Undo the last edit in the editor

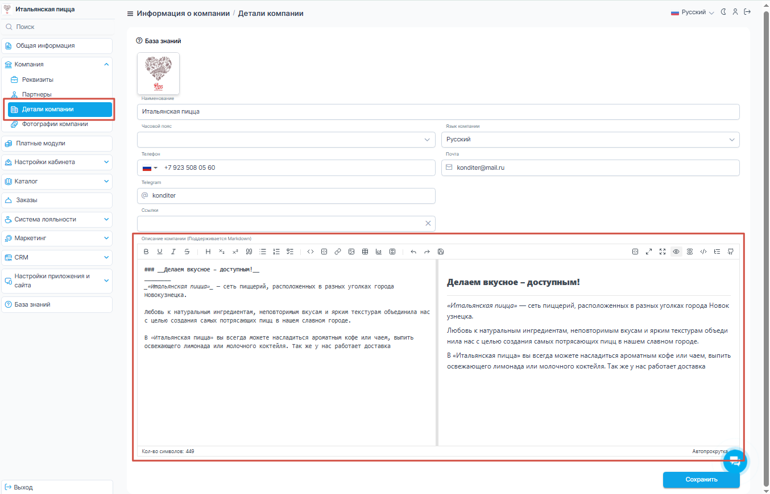point(413,252)
